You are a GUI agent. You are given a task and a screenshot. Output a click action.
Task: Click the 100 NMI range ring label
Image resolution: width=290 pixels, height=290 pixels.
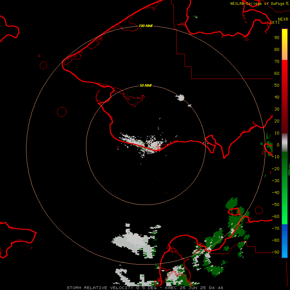point(146,26)
